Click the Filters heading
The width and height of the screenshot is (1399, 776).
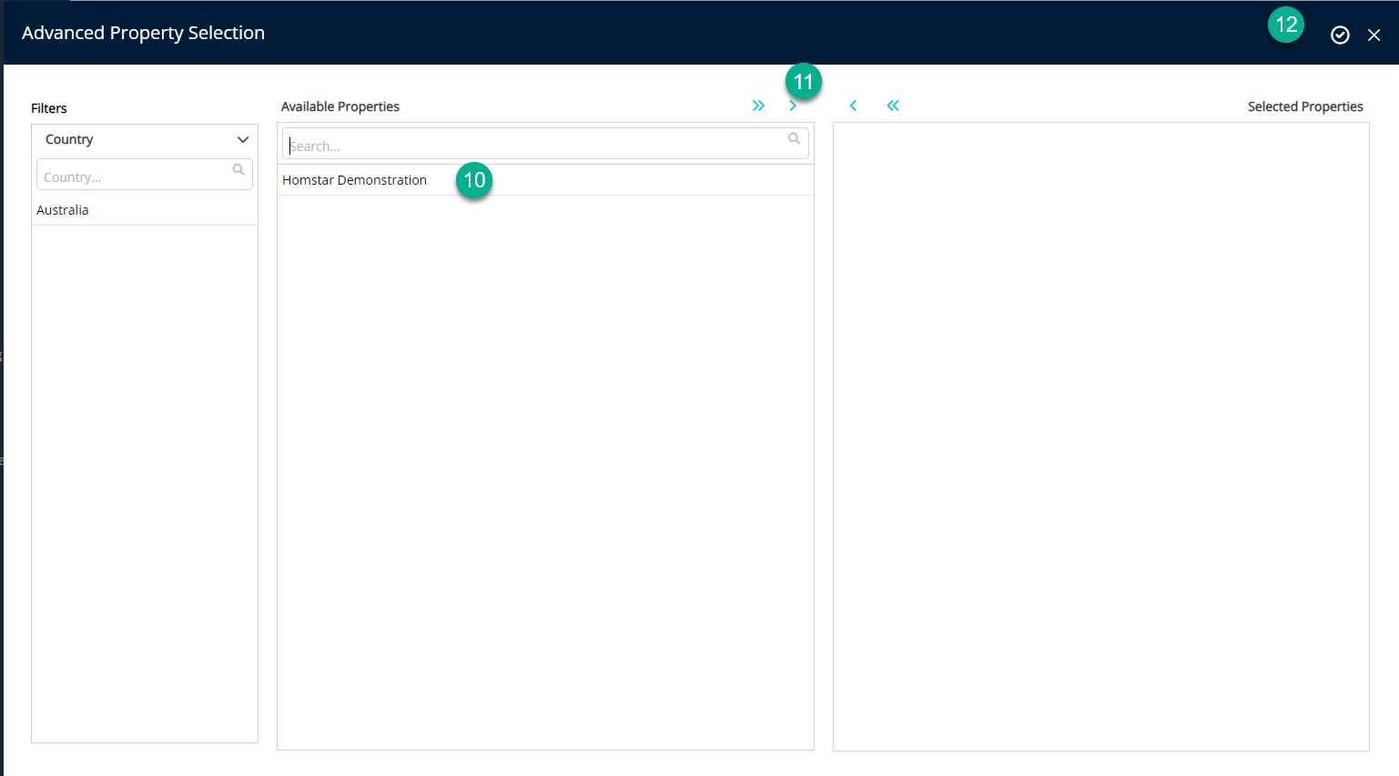tap(49, 108)
